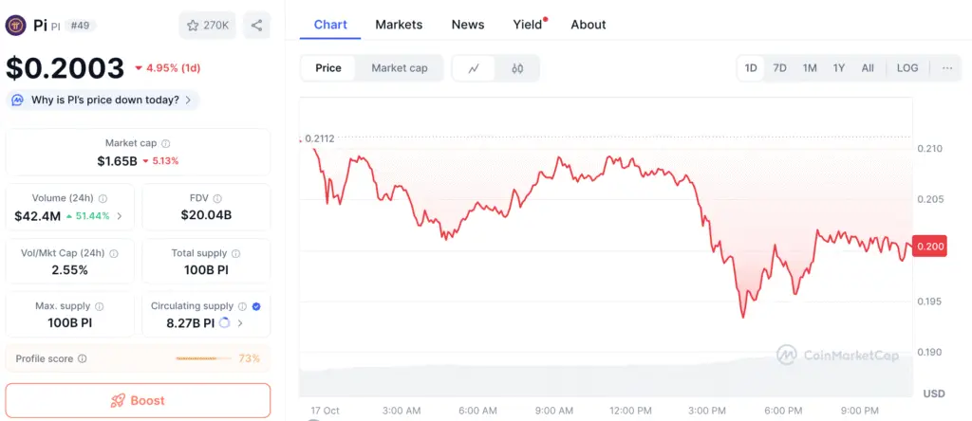Expand the Volume (24h) details chevron
Image resolution: width=972 pixels, height=421 pixels.
(119, 216)
